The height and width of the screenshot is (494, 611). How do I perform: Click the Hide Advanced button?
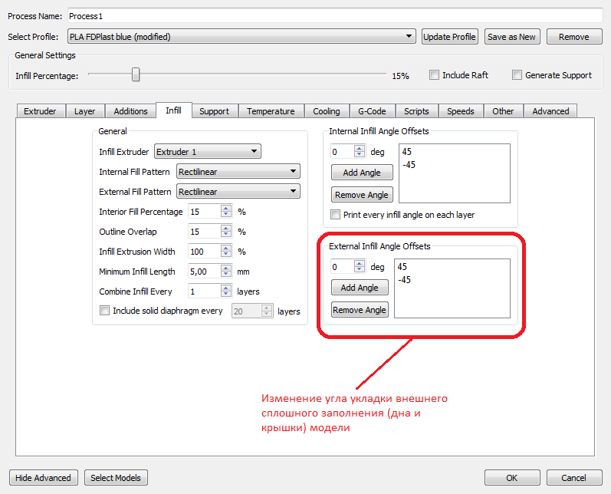pos(43,478)
